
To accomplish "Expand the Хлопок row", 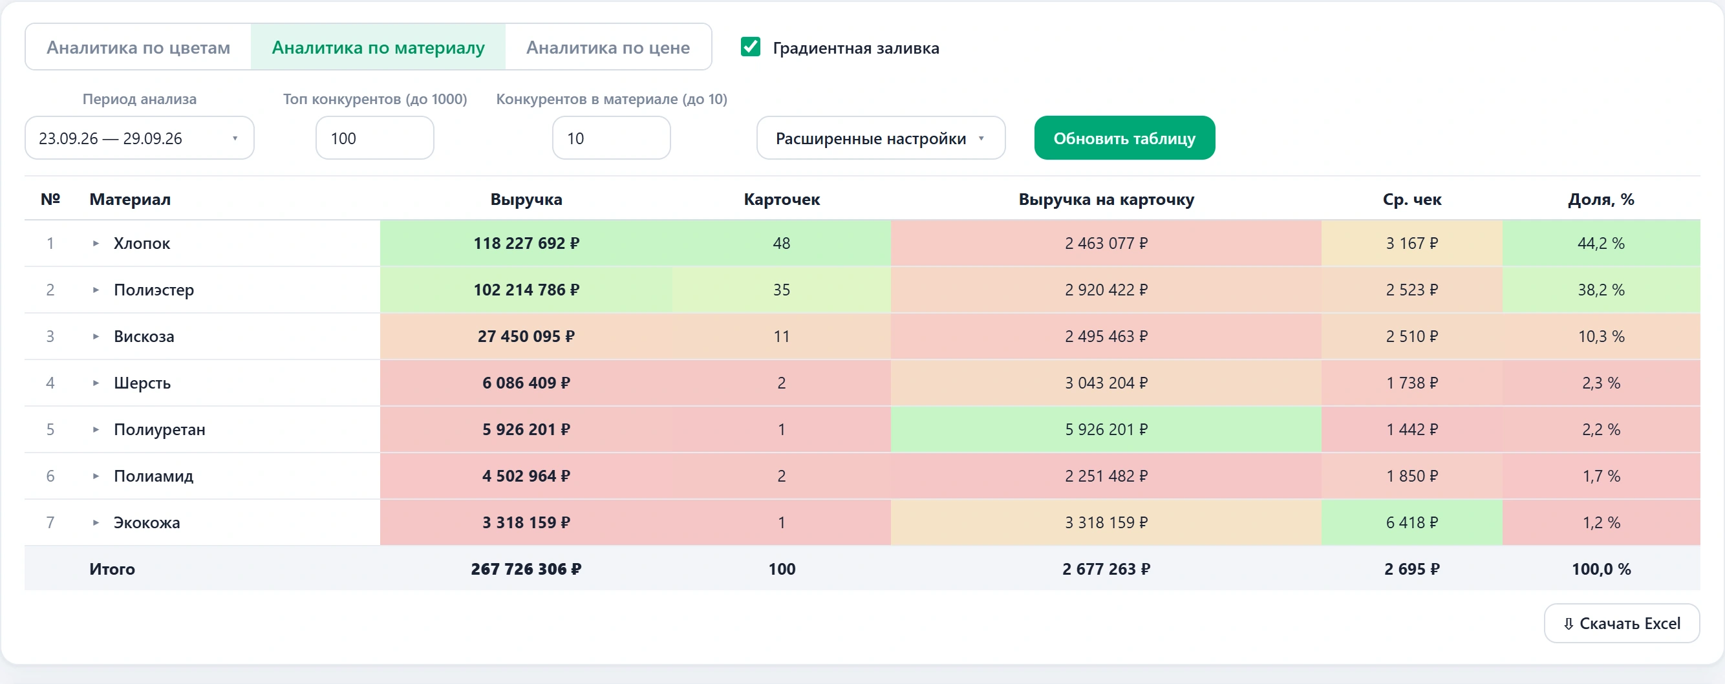I will [x=96, y=243].
